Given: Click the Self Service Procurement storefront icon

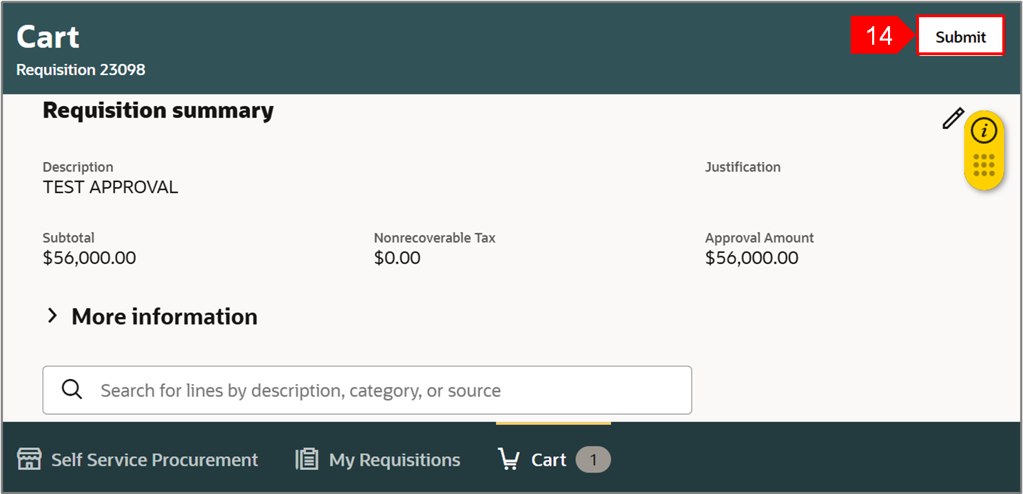Looking at the screenshot, I should 29,460.
